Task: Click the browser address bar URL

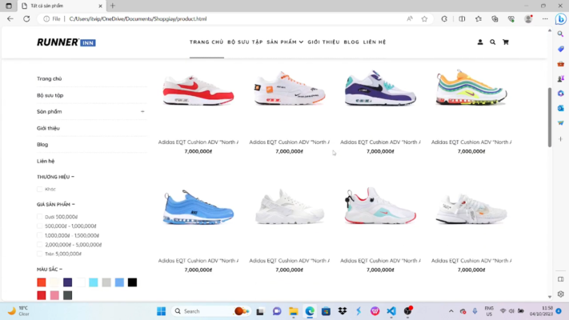Action: tap(138, 19)
